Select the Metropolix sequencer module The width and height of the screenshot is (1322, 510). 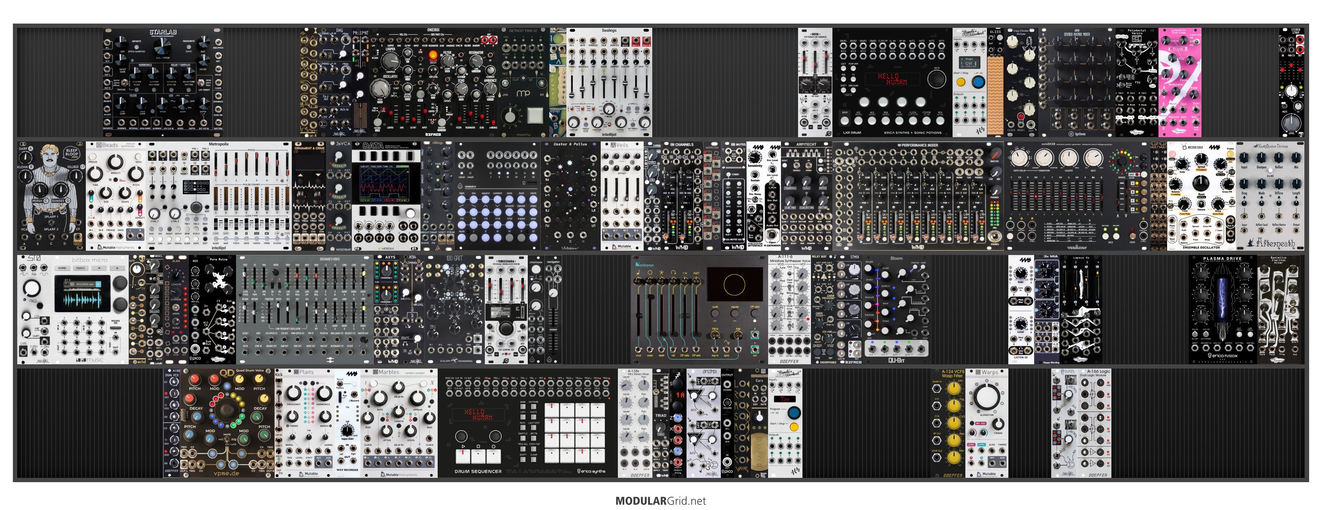(x=219, y=196)
